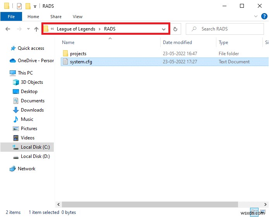
Task: Click the League of Legends breadcrumb
Action: point(76,29)
